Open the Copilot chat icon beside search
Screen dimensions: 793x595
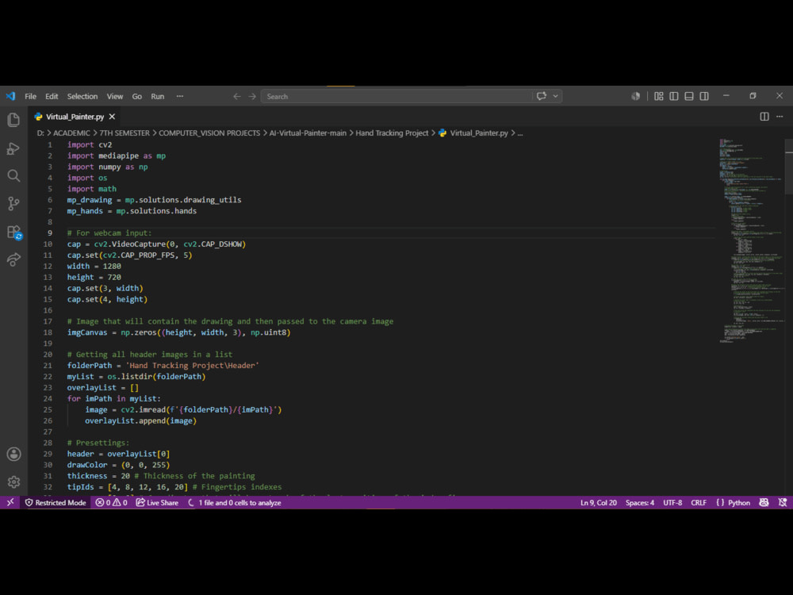542,96
